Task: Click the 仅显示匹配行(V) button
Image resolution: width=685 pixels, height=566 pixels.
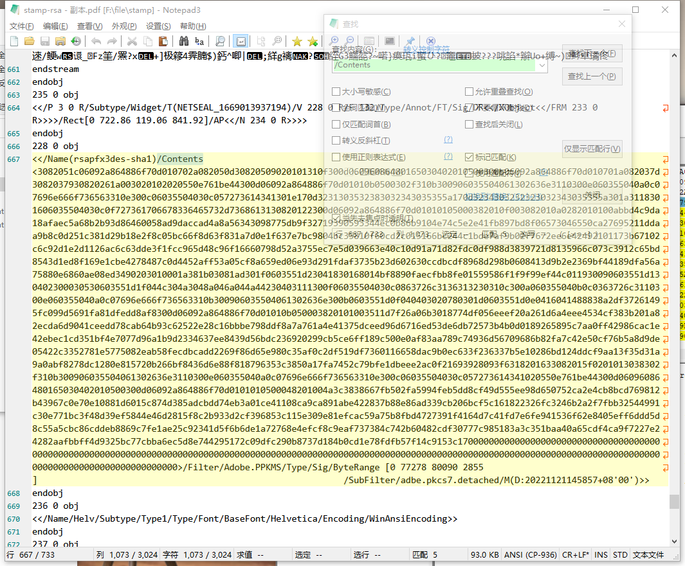Action: tap(592, 149)
